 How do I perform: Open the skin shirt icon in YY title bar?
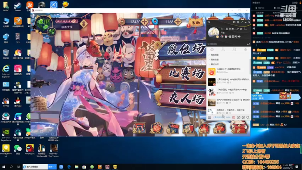point(238,22)
